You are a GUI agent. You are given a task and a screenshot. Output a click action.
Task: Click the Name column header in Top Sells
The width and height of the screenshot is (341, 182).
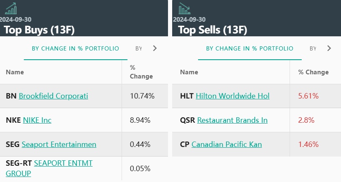[x=189, y=72]
